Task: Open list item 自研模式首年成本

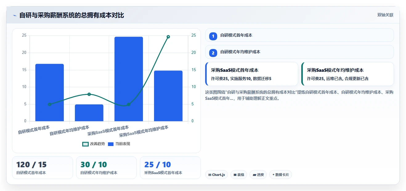Action: [299, 35]
